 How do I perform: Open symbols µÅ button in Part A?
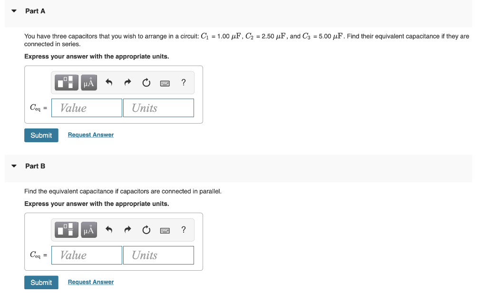pyautogui.click(x=89, y=83)
